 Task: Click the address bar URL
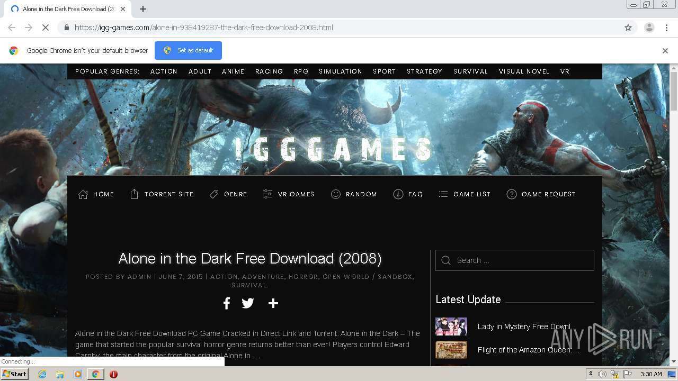(203, 28)
